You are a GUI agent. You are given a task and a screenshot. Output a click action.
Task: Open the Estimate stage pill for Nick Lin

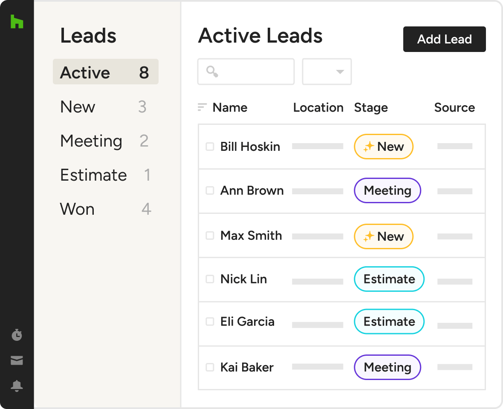pos(389,279)
